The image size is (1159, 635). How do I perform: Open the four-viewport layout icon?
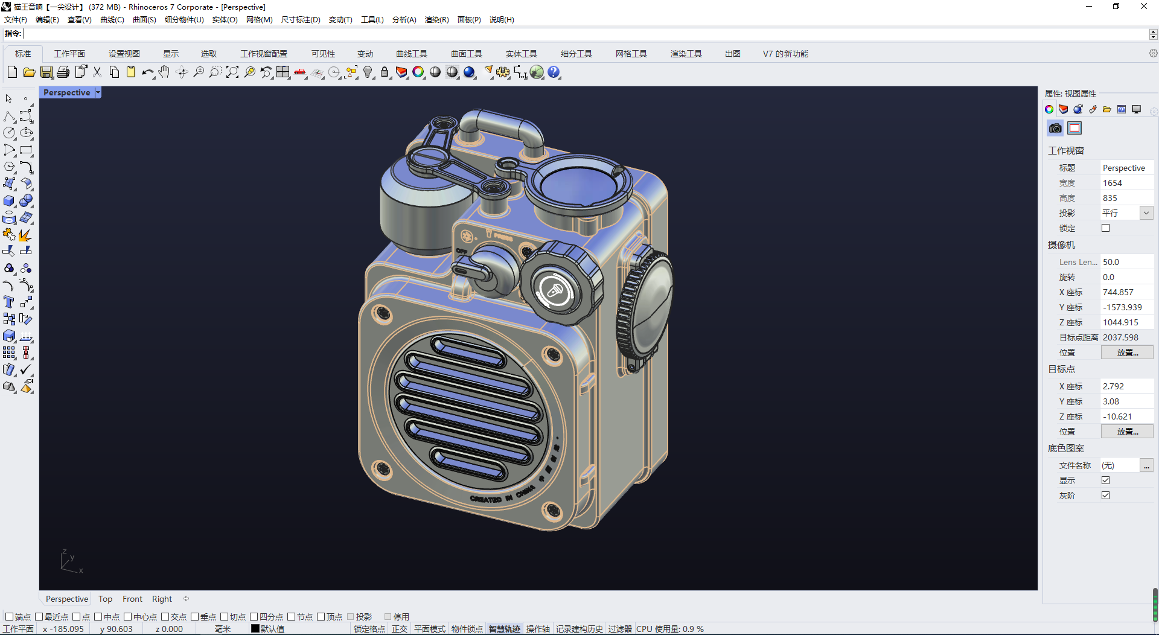point(283,72)
